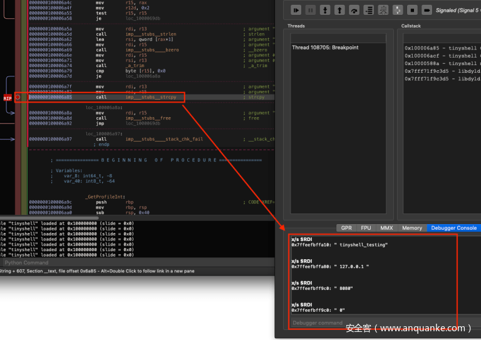Screen dimensions: 481x340
Task: Click the rightmost pill-shaped toolbar icon
Action: [x=427, y=10]
